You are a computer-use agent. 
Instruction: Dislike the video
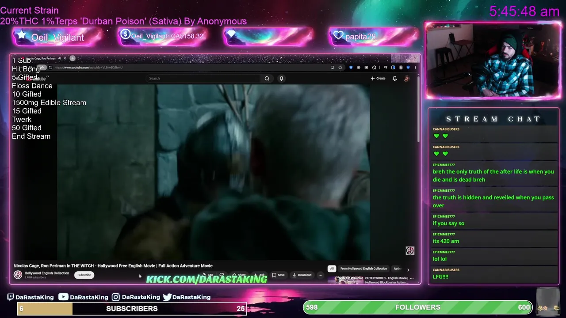click(222, 275)
